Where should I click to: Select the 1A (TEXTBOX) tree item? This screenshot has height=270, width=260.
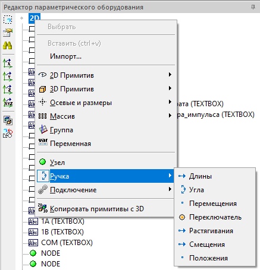[62, 221]
